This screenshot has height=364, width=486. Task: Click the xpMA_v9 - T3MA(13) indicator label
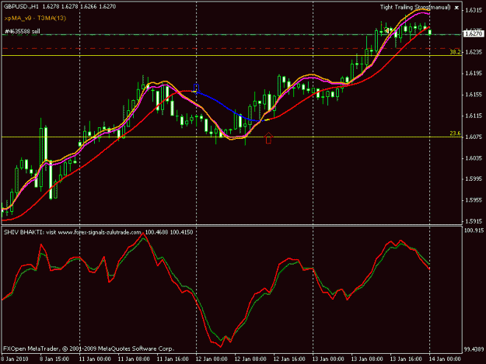tap(35, 19)
